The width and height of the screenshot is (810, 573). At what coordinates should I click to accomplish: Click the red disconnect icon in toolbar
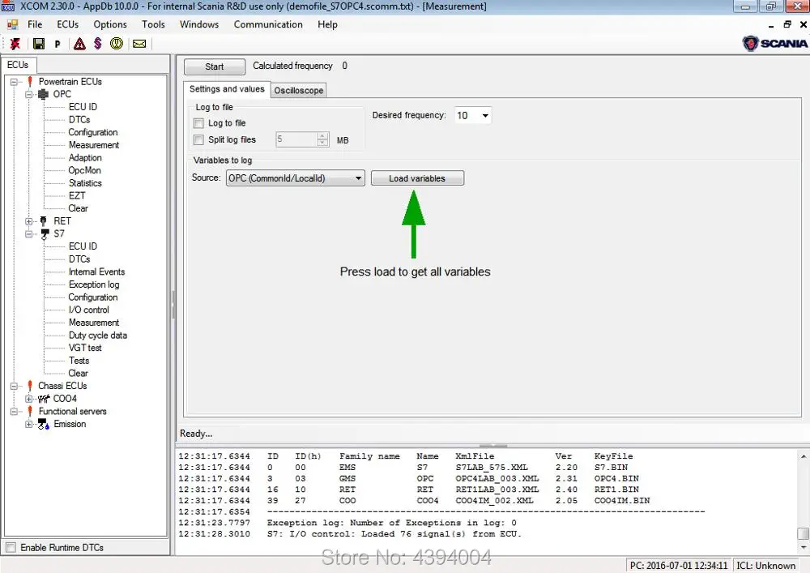[15, 44]
